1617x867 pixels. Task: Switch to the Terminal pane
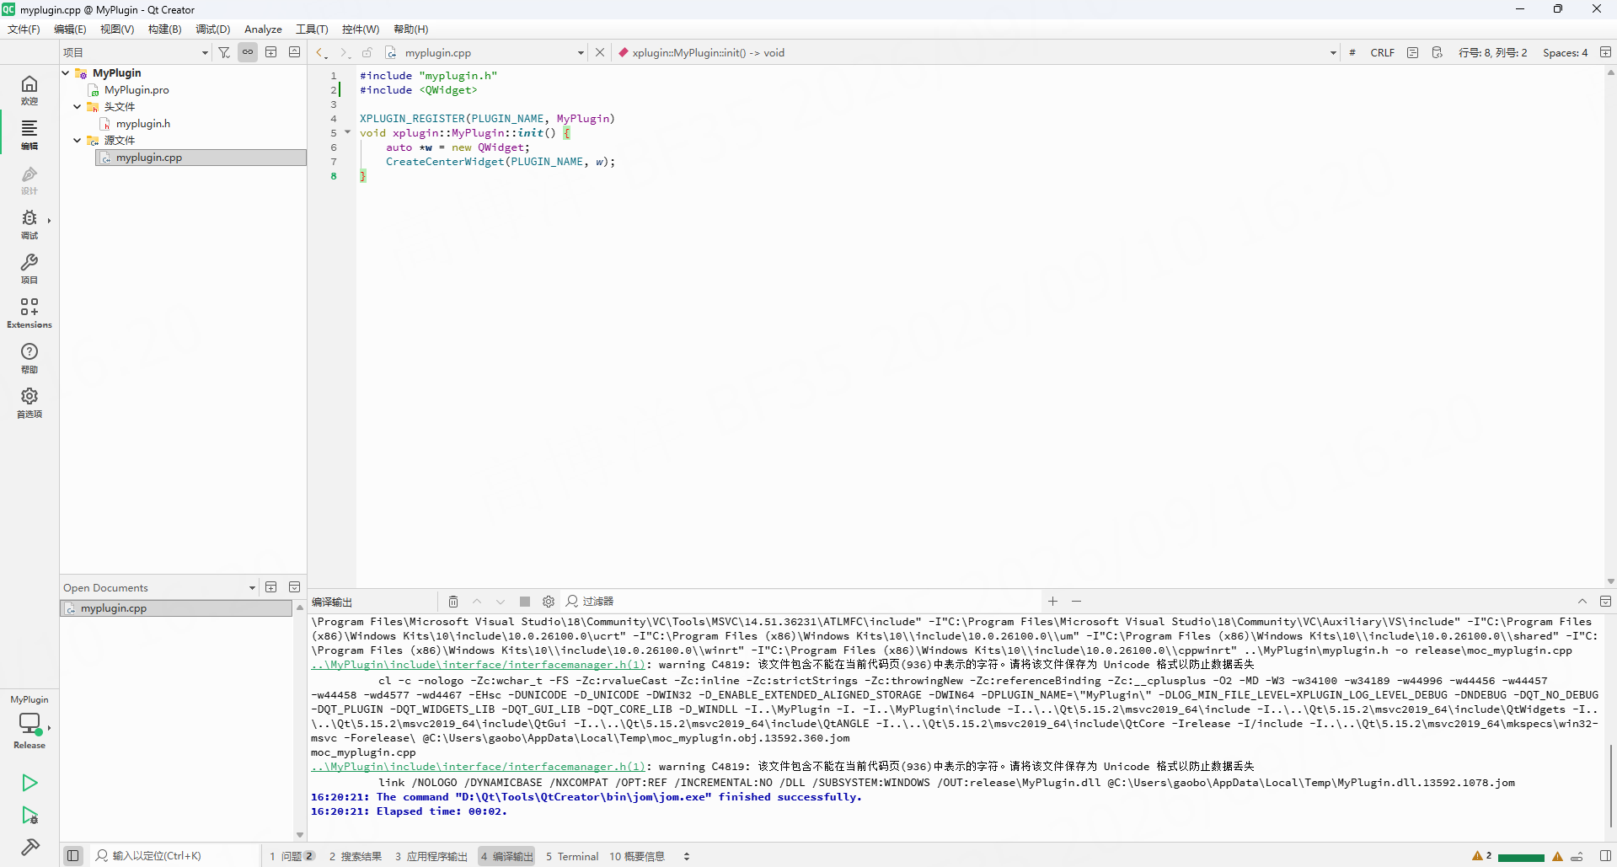572,856
